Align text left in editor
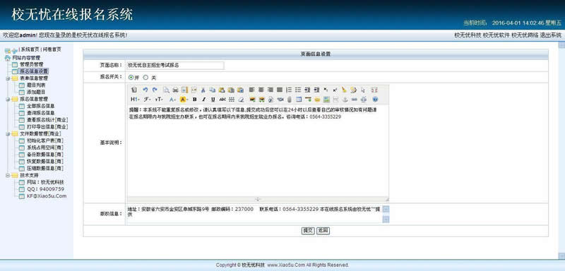565x271 pixels. tap(252, 90)
